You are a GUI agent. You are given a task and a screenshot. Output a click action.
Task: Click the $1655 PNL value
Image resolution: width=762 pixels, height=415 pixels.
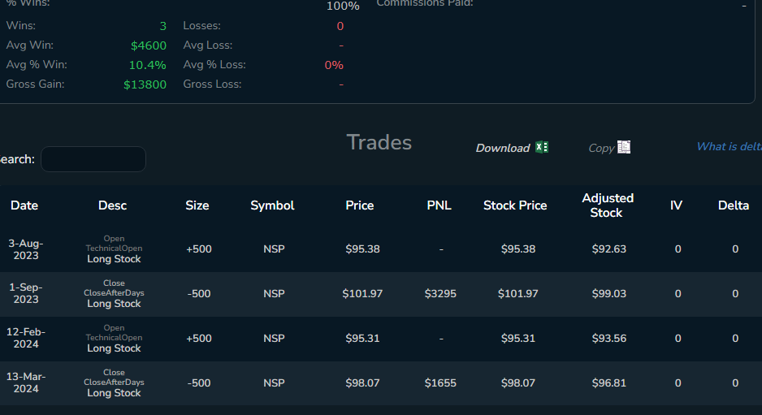coord(440,383)
